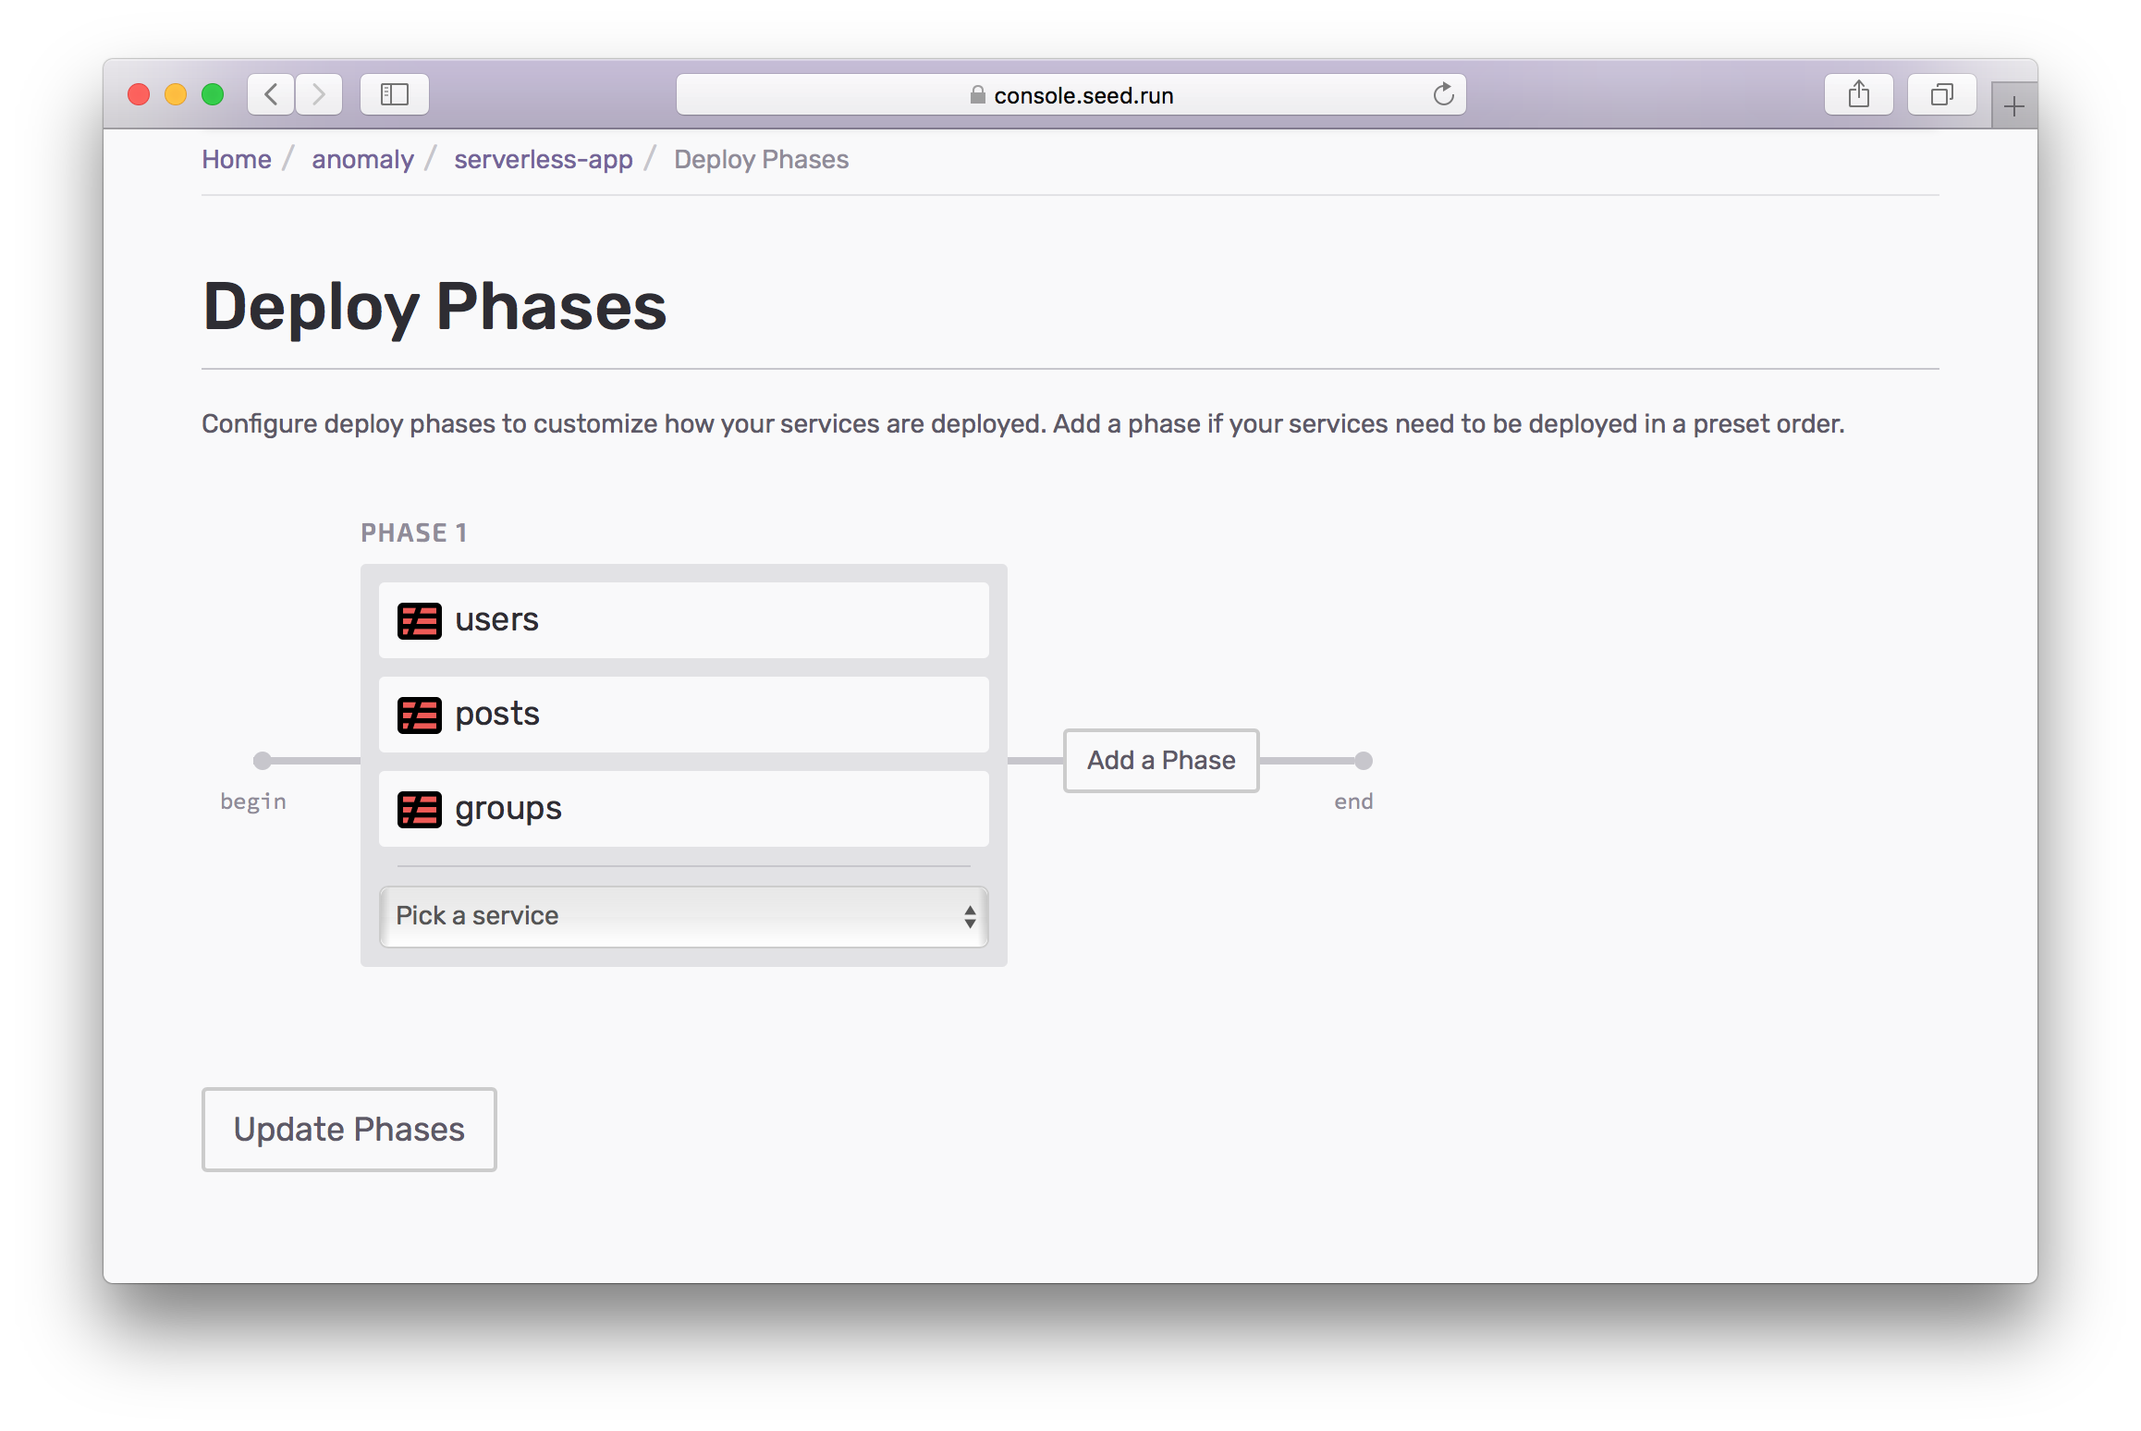Viewport: 2141px width, 1431px height.
Task: Navigate to anomaly breadcrumb item
Action: click(361, 158)
